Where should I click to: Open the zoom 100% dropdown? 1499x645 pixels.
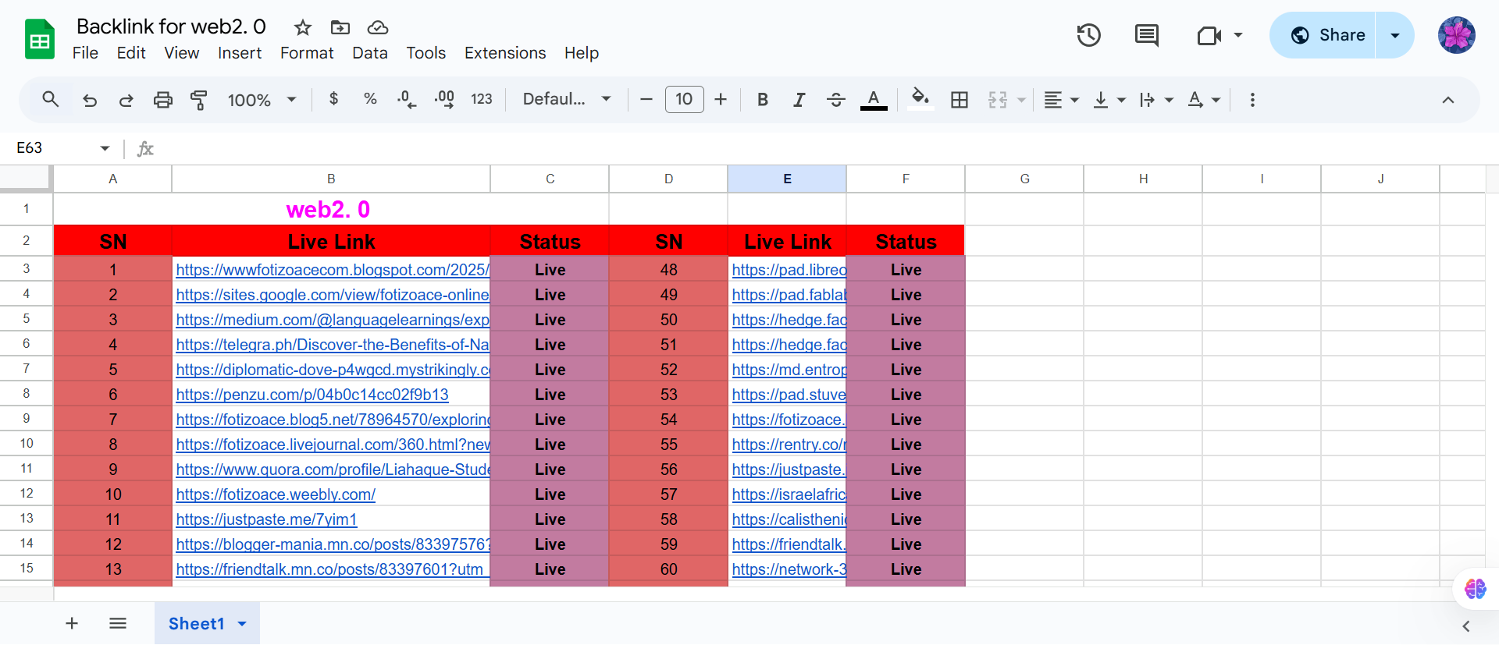262,100
